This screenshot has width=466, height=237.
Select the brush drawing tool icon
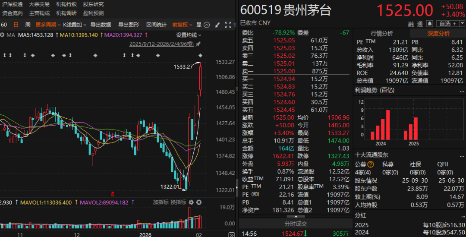217,25
